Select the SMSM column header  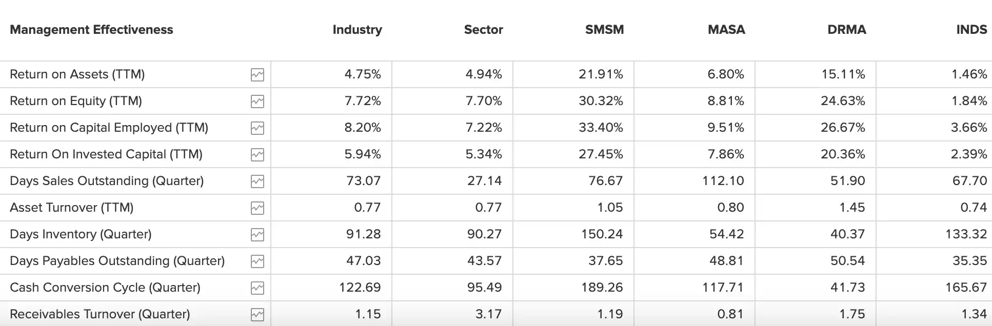click(604, 30)
